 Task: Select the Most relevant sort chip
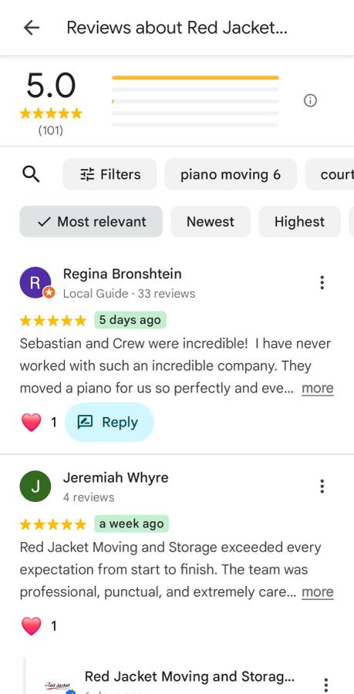[x=91, y=221]
